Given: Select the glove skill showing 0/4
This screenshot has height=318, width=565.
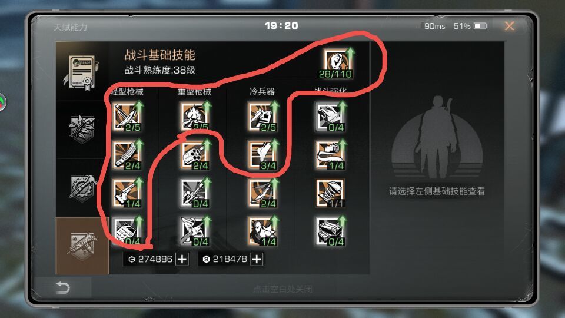Looking at the screenshot, I should pyautogui.click(x=330, y=117).
